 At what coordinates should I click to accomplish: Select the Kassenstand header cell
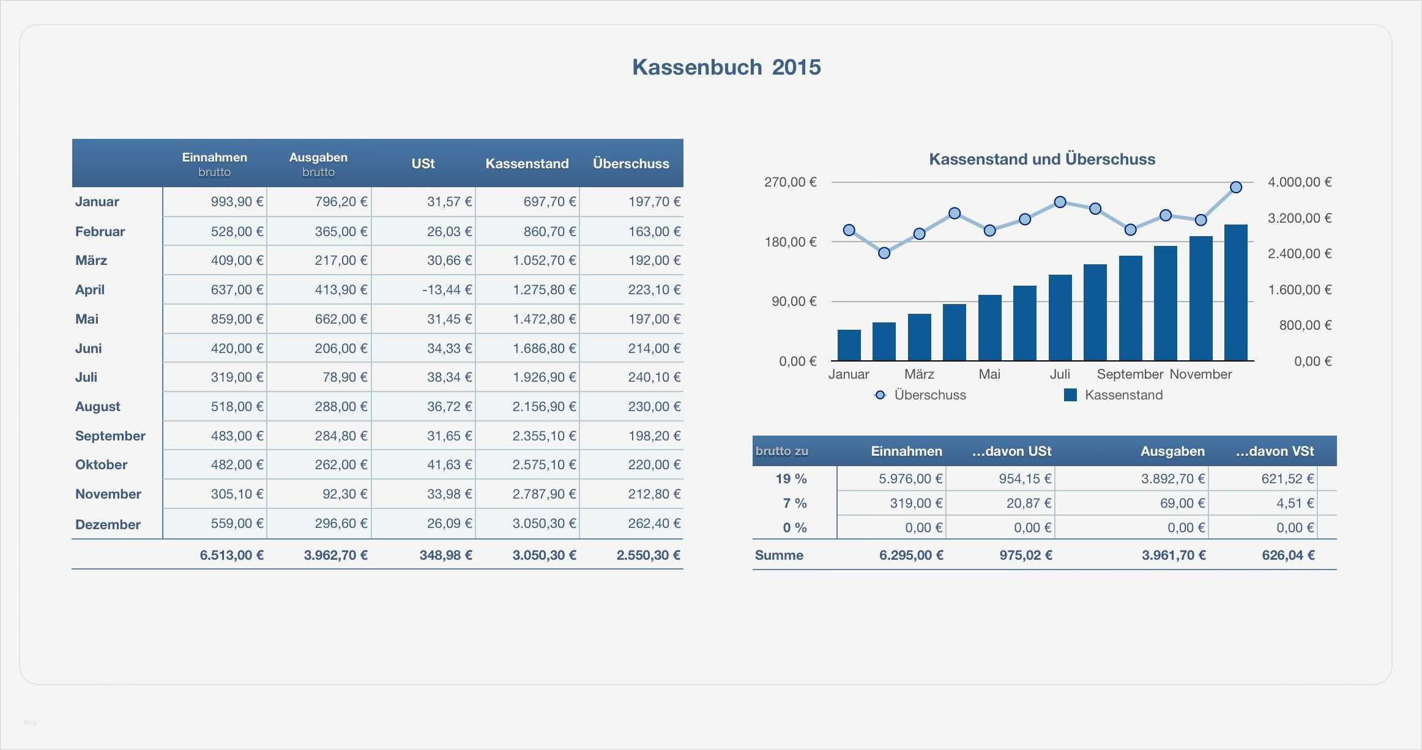(x=527, y=163)
